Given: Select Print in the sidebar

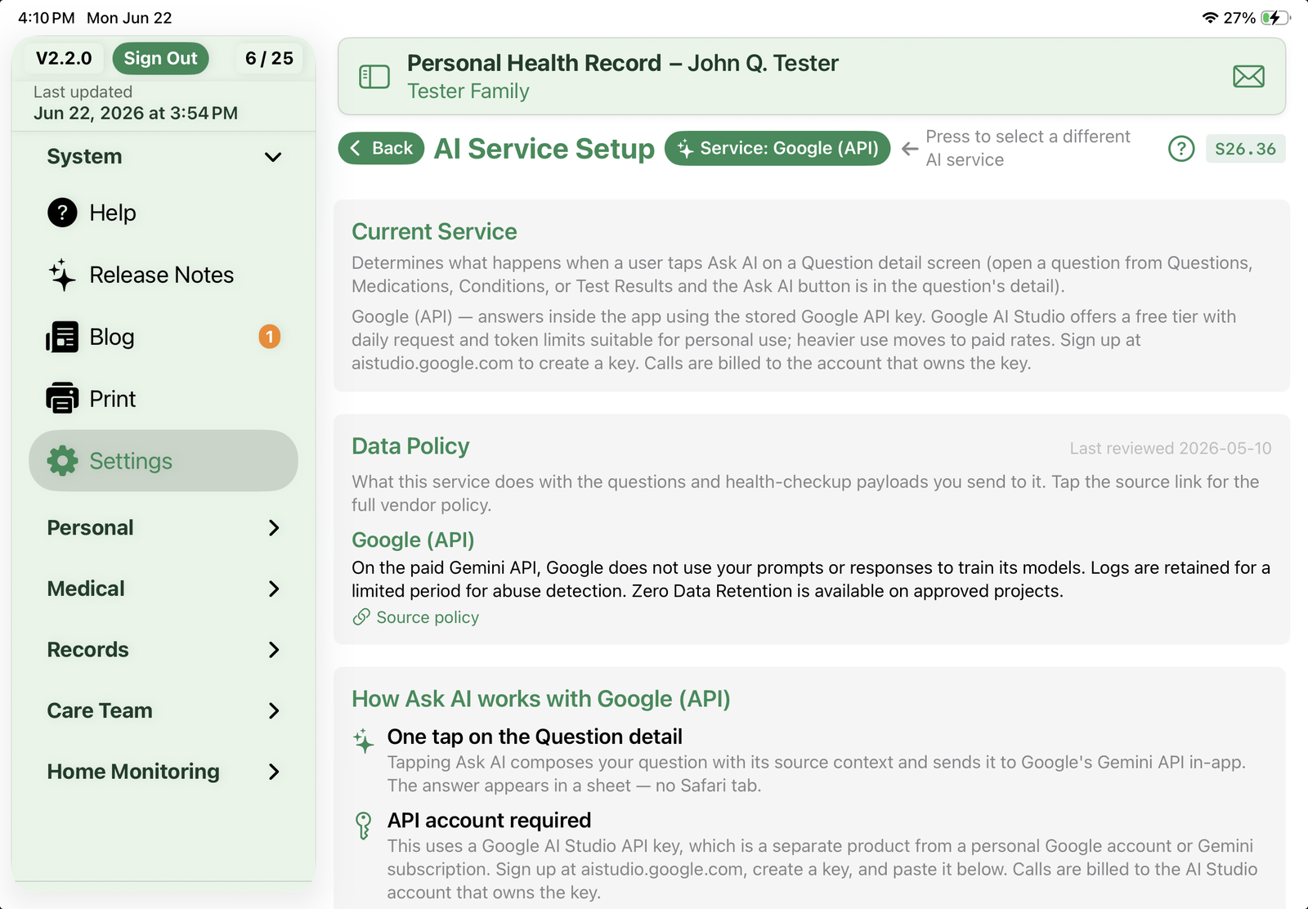Looking at the screenshot, I should pos(163,399).
